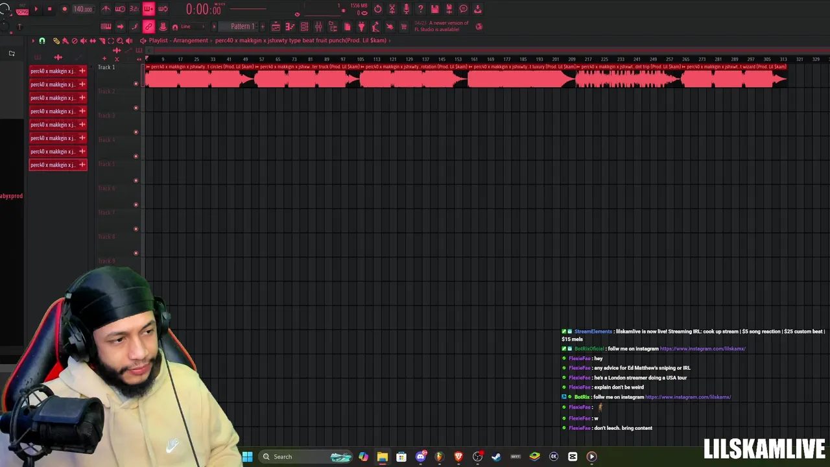Select the playlist delete tool
Viewport: 830px width, 467px height.
(75, 41)
